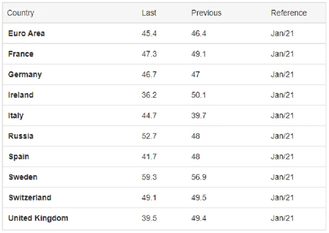Select Russia's last value 52.7
The height and width of the screenshot is (233, 329).
coord(149,136)
